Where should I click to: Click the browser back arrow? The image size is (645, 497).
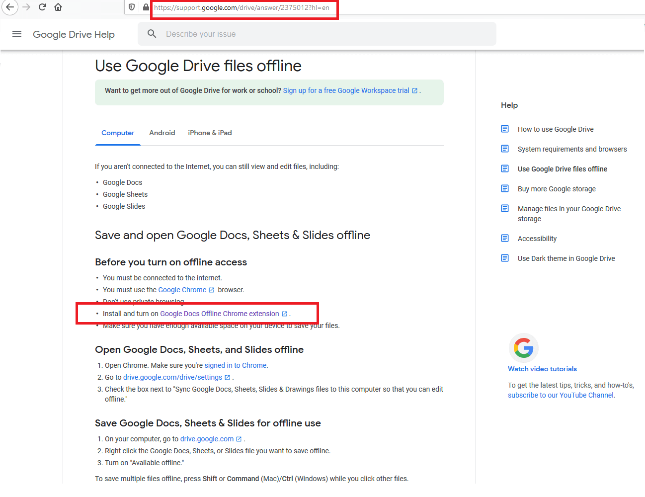coord(10,7)
